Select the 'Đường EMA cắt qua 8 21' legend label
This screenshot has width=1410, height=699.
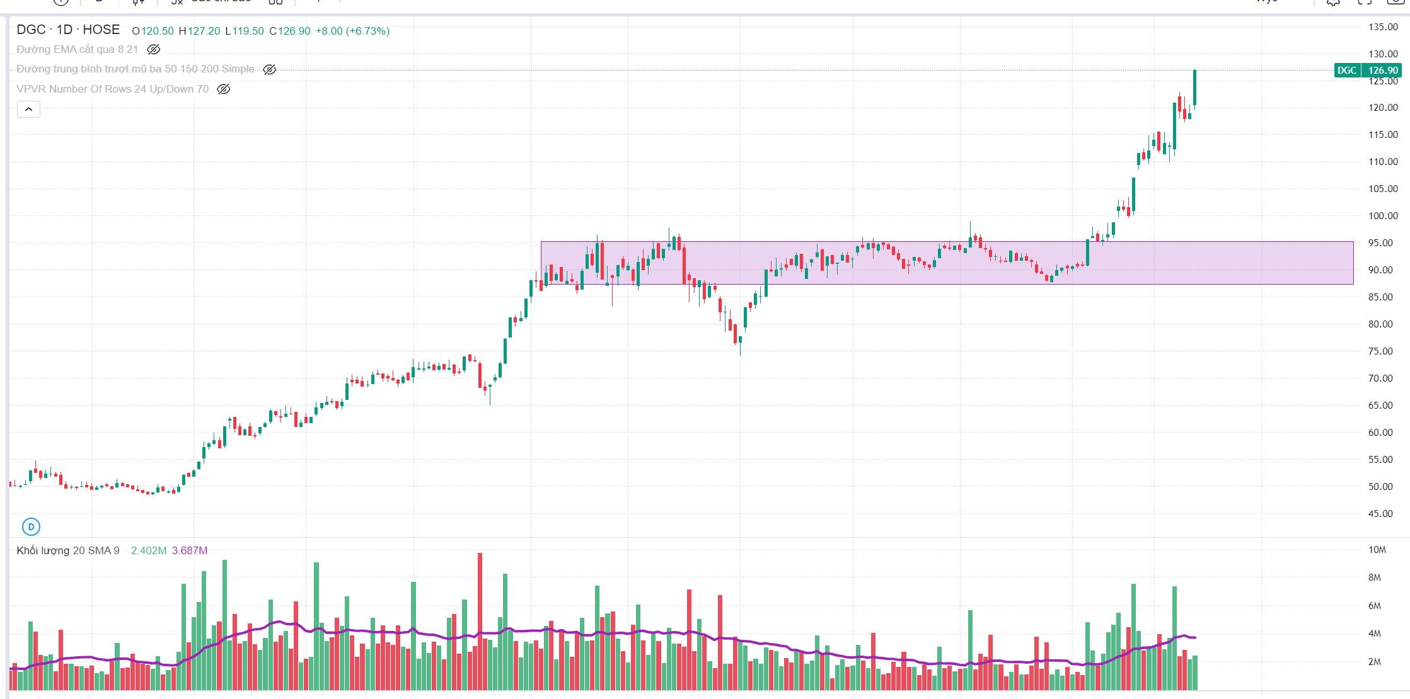(x=77, y=49)
